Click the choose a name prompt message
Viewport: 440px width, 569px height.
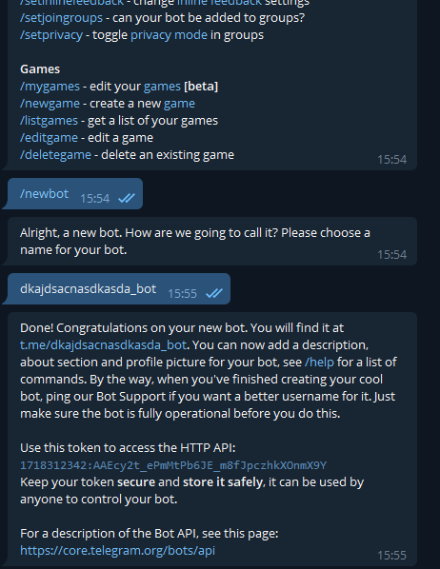click(x=212, y=242)
